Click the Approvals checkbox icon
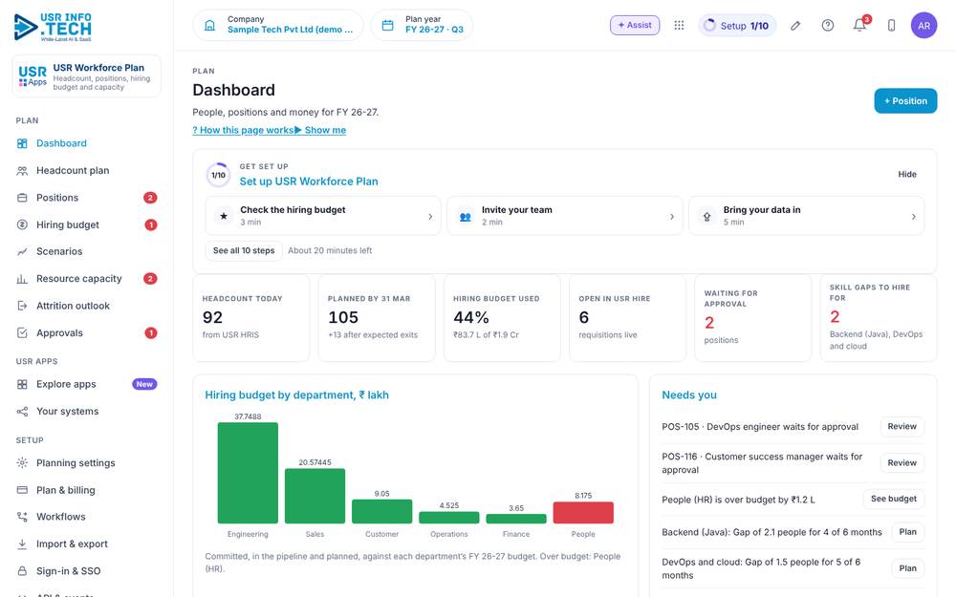The image size is (956, 597). click(22, 332)
